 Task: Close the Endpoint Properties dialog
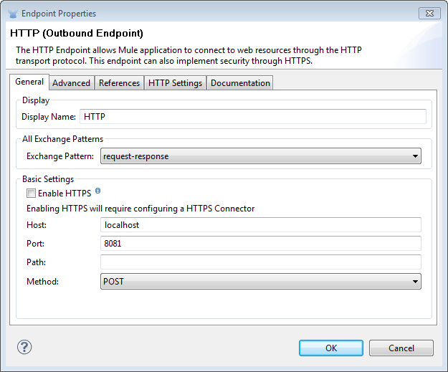[x=429, y=14]
